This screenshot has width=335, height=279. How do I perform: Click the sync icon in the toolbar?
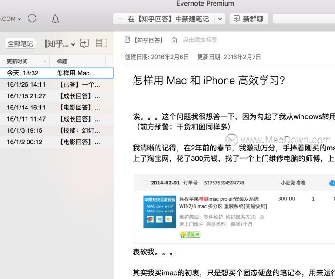point(32,19)
